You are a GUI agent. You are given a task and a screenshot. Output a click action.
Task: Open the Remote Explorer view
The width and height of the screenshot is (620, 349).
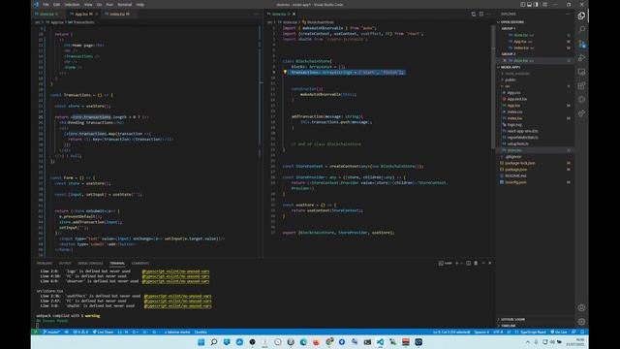(x=581, y=72)
